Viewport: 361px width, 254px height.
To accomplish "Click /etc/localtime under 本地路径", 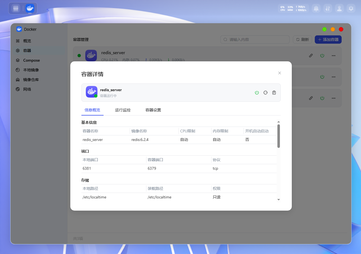I will (x=94, y=197).
